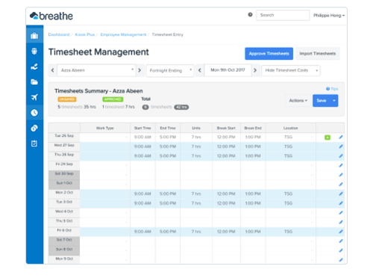Open the Actions dropdown menu

coord(298,101)
